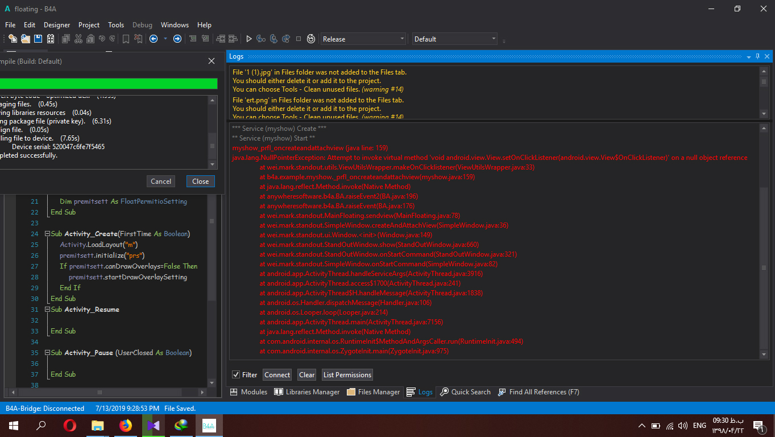Viewport: 775px width, 437px height.
Task: Open the Default build dropdown
Action: point(455,39)
